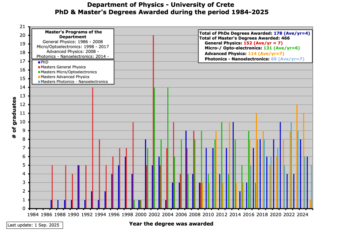Click the y-axis tick label "0"
The width and height of the screenshot is (340, 232).
point(24,208)
